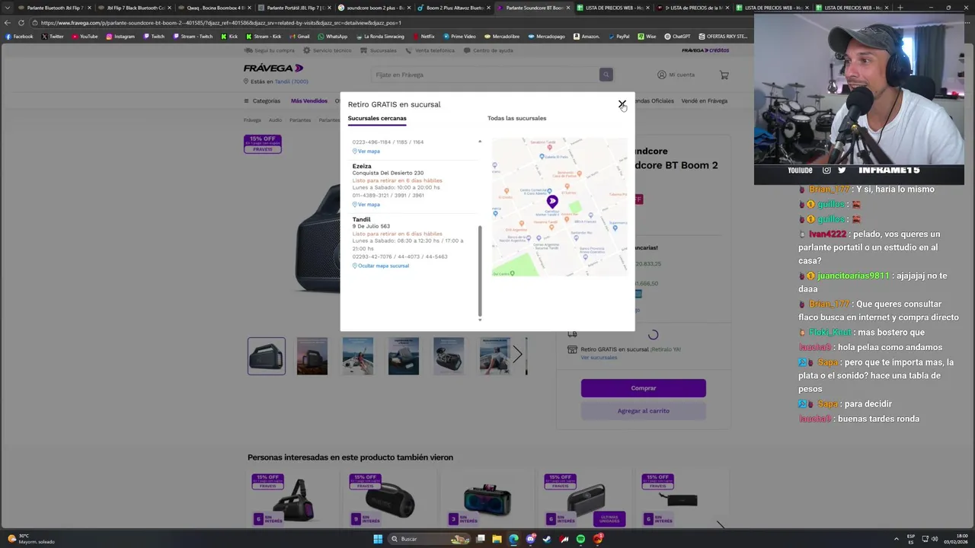Click the Fijate en Frávega search field

pos(485,75)
